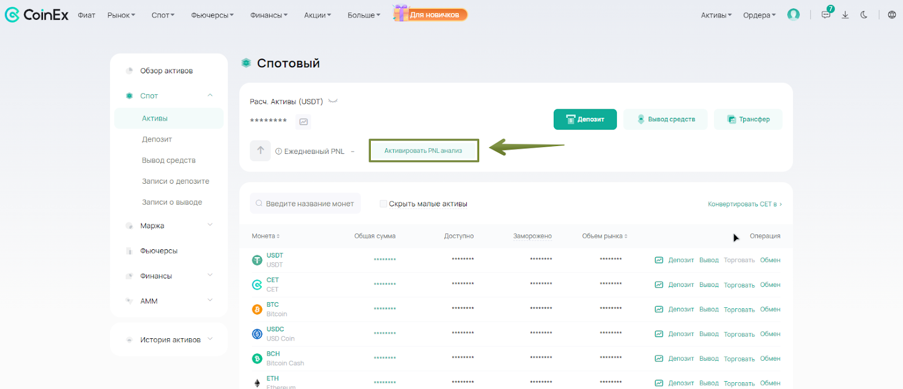This screenshot has width=903, height=389.
Task: Open the Рынок dropdown menu
Action: click(x=121, y=15)
